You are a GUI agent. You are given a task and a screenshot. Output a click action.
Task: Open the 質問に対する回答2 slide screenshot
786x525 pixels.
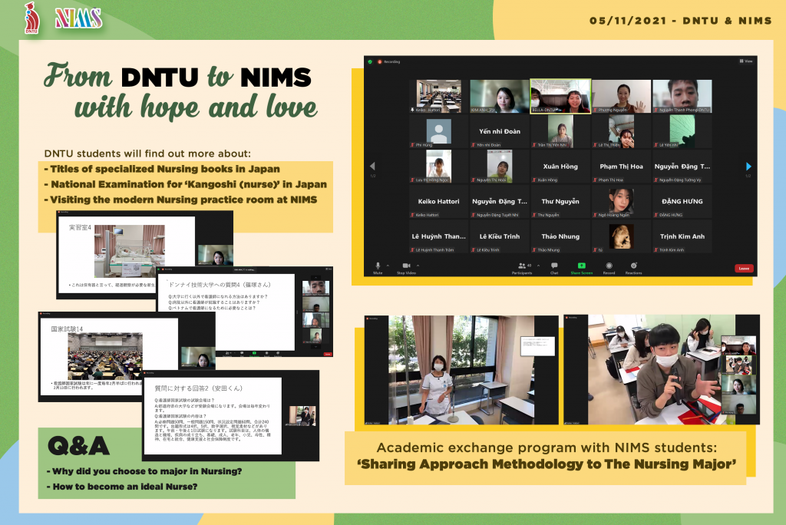click(230, 416)
